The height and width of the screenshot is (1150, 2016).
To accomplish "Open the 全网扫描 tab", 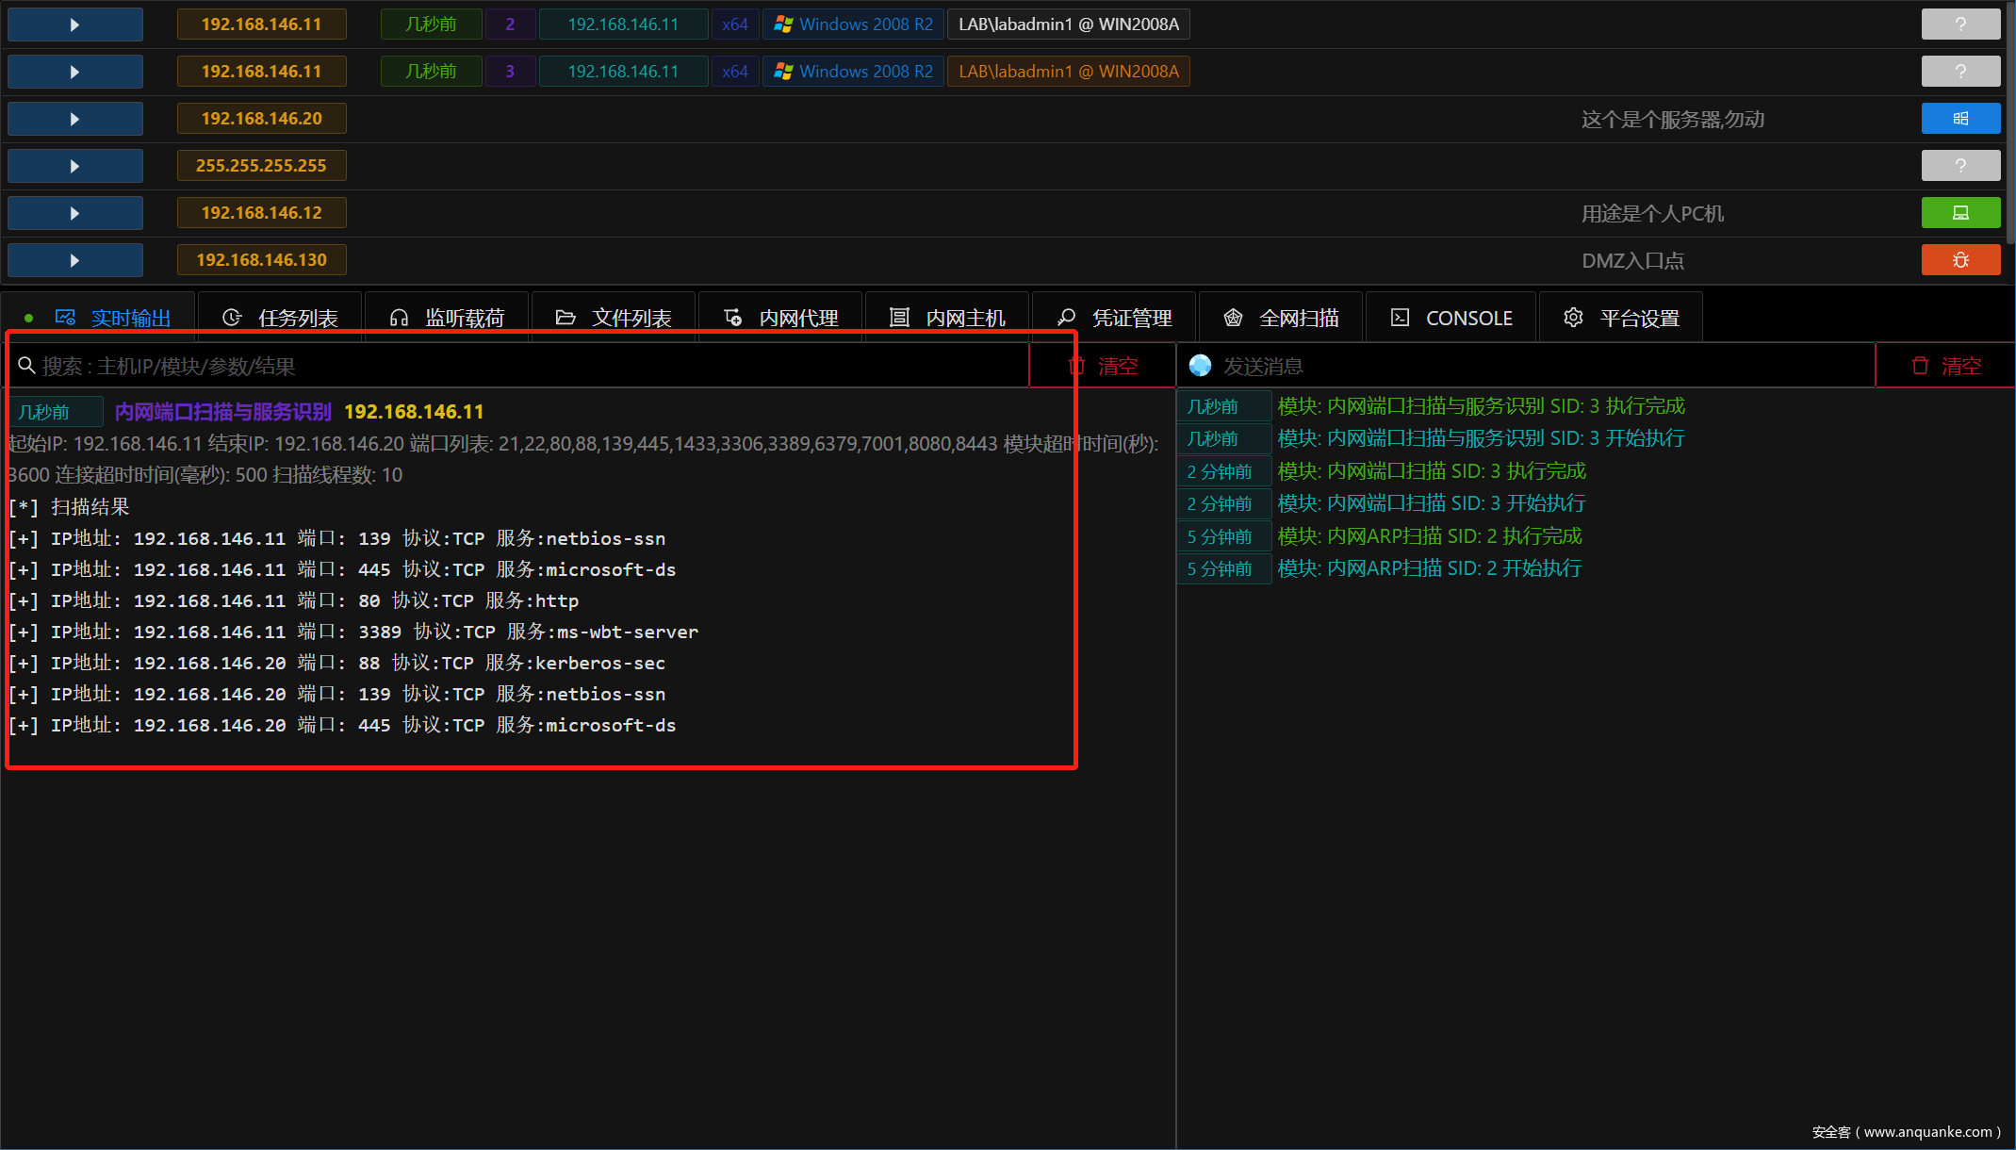I will coord(1282,319).
